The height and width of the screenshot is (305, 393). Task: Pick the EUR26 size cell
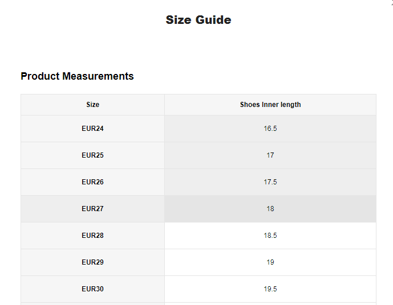92,182
